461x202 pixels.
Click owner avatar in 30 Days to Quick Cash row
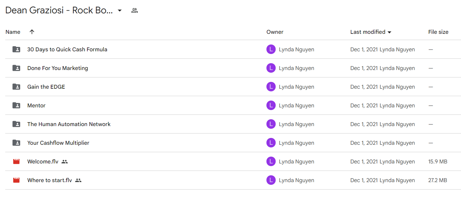(271, 50)
